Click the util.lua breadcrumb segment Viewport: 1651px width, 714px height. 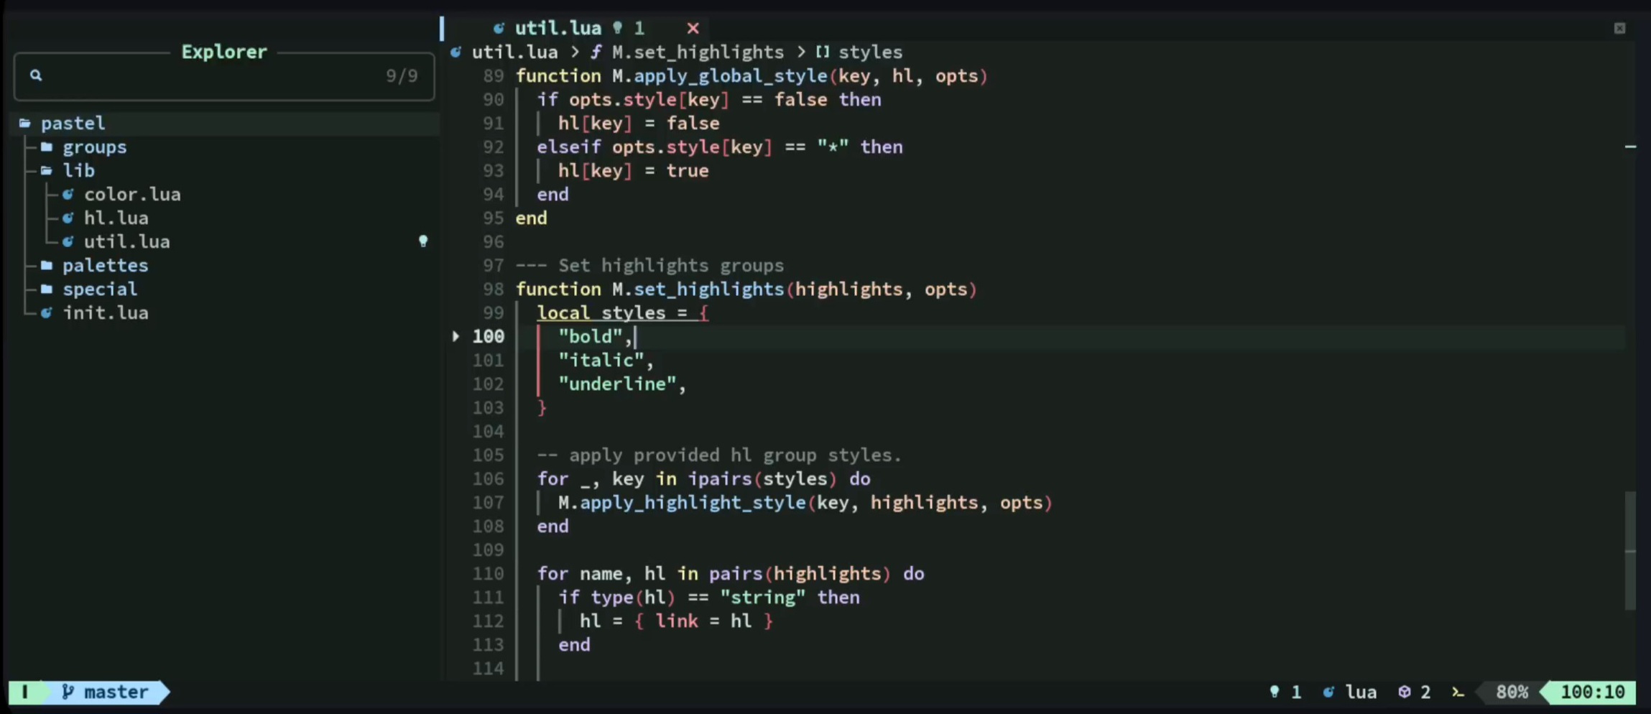coord(514,52)
